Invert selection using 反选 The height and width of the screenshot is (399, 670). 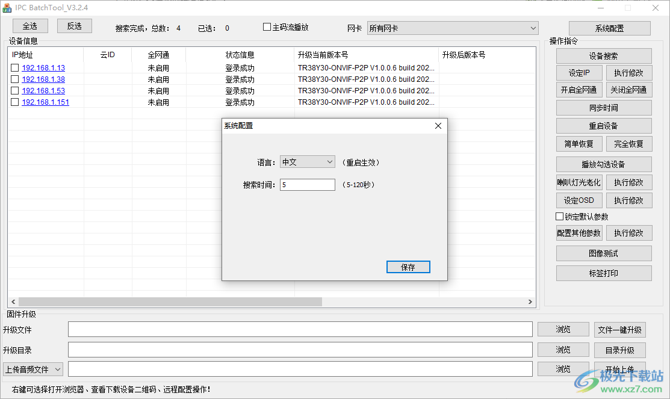[x=75, y=25]
